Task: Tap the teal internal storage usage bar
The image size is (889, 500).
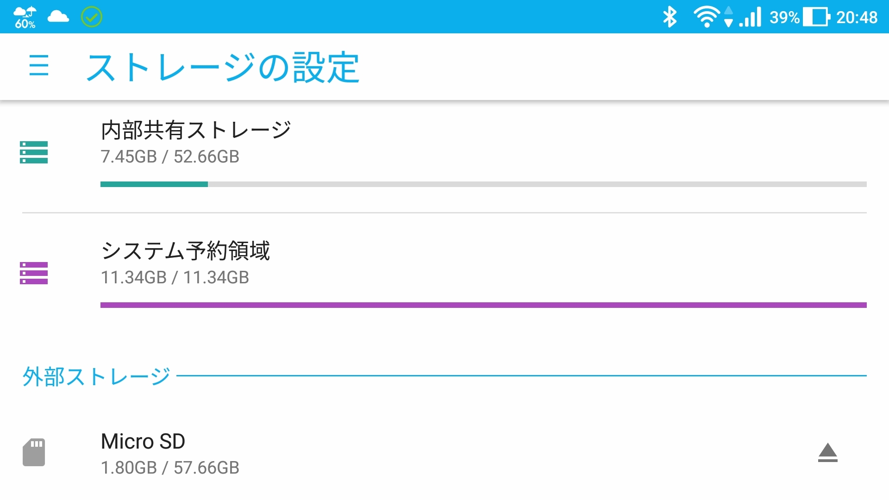Action: [x=483, y=184]
